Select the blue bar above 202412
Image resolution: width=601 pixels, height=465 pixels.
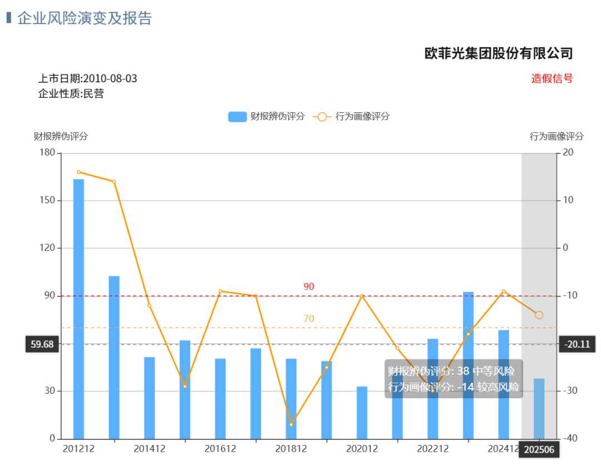click(504, 384)
